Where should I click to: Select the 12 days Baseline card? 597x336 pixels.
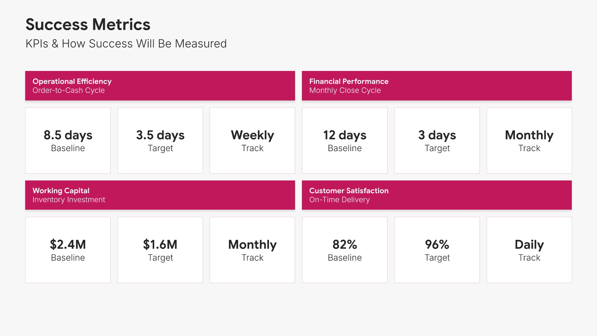(x=345, y=141)
